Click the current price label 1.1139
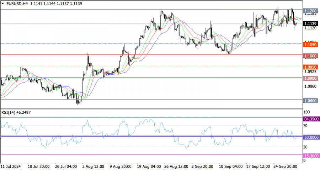Viewport: 320px width, 170px height. tap(310, 24)
